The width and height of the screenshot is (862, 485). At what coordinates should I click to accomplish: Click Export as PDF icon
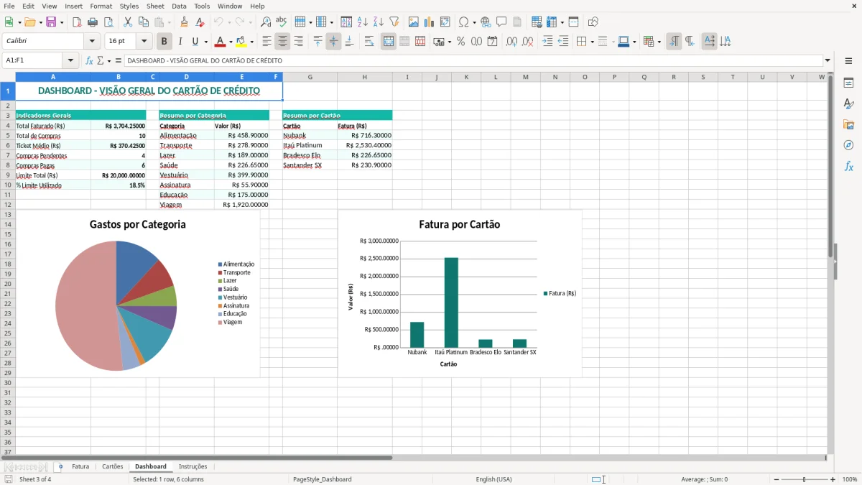point(77,22)
